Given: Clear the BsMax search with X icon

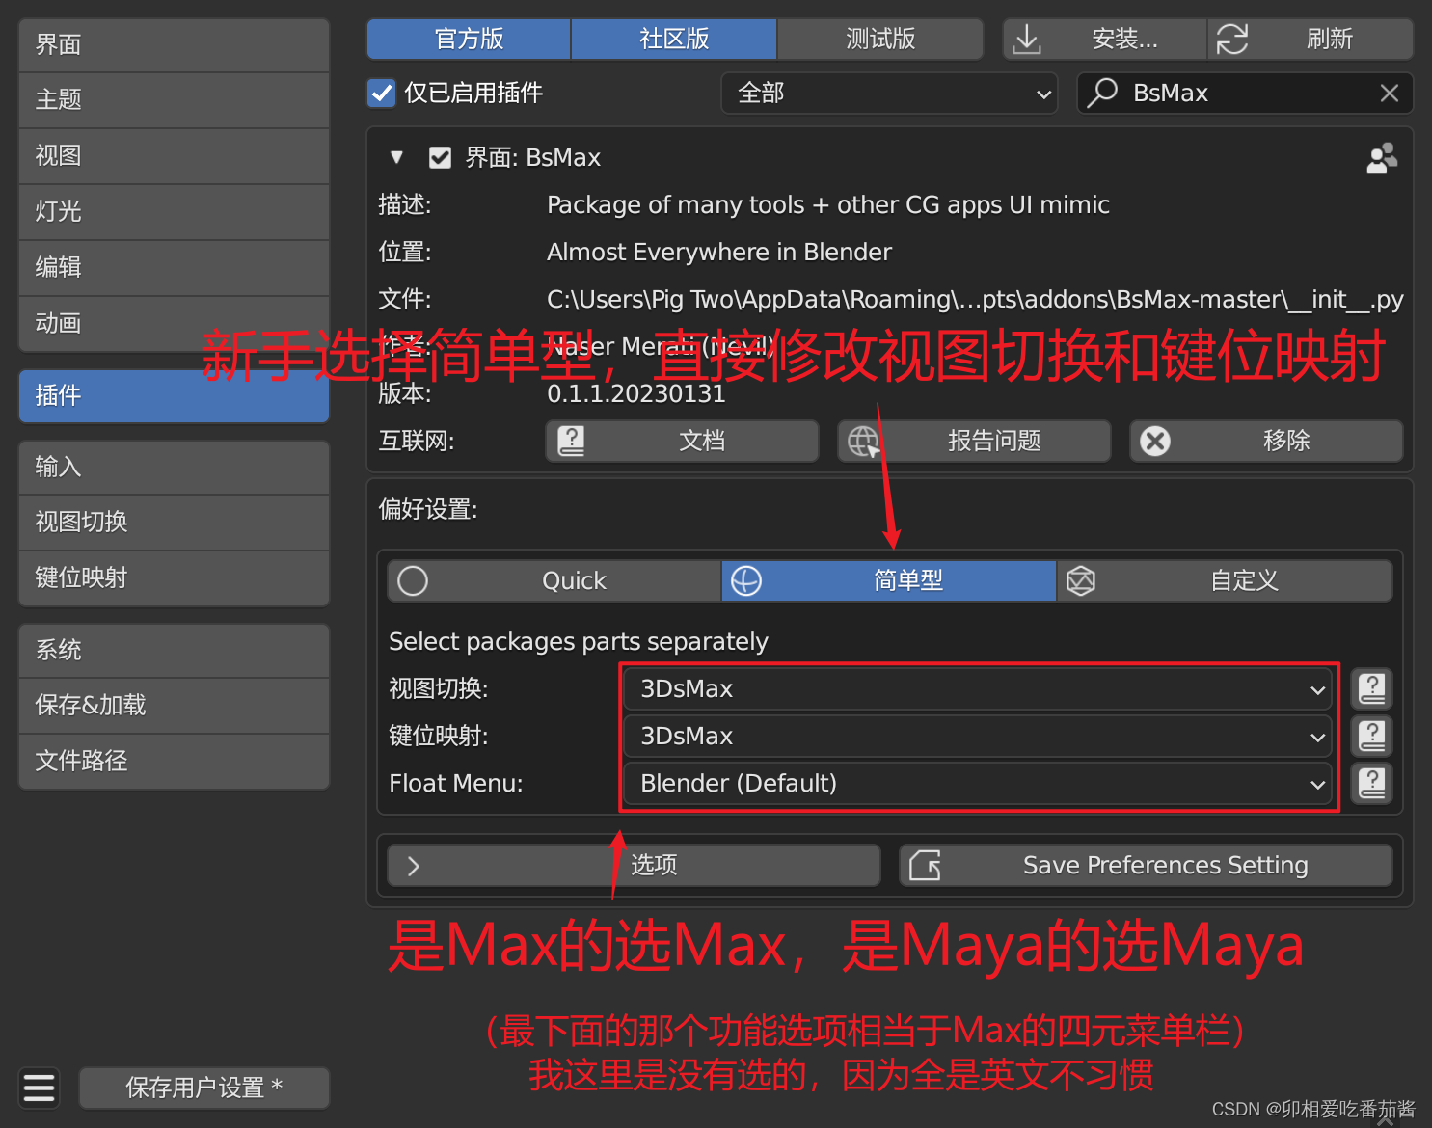Looking at the screenshot, I should coord(1389,94).
